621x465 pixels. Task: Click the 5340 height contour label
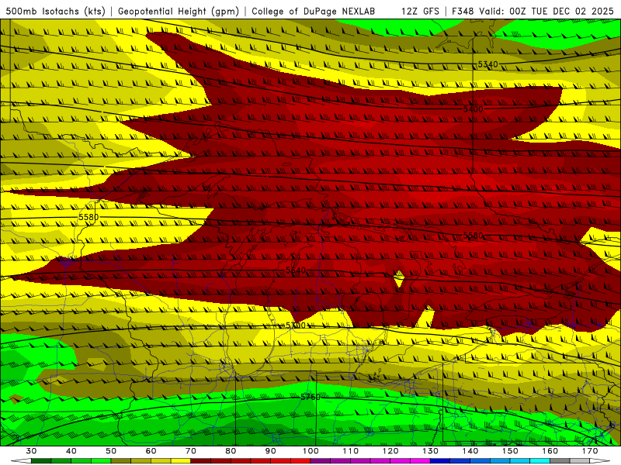(487, 64)
